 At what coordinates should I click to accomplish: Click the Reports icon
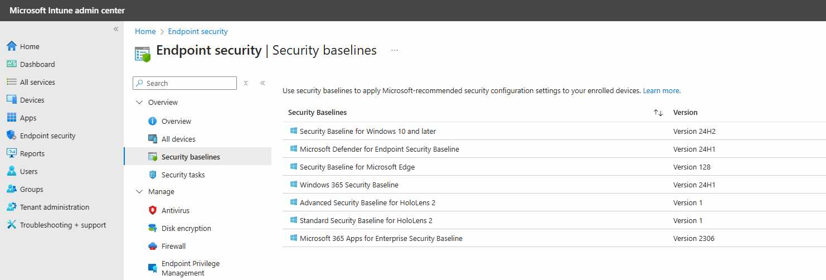click(12, 153)
